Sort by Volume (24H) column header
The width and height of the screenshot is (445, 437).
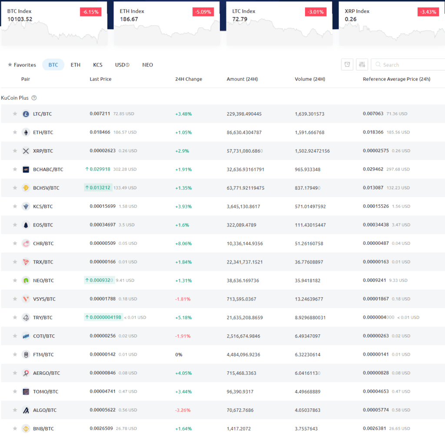click(310, 79)
